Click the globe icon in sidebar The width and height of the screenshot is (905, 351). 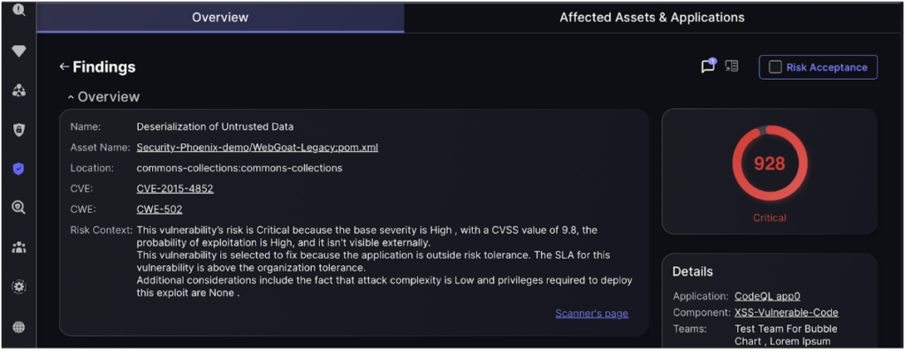(19, 327)
